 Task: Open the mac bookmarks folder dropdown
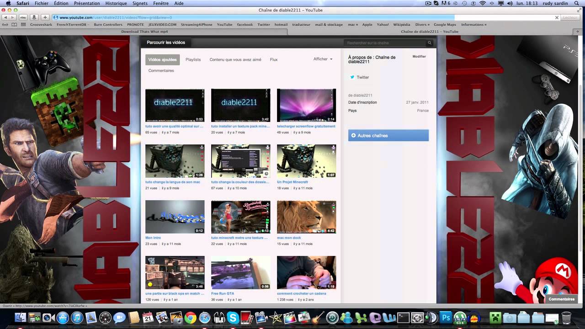[x=352, y=25]
